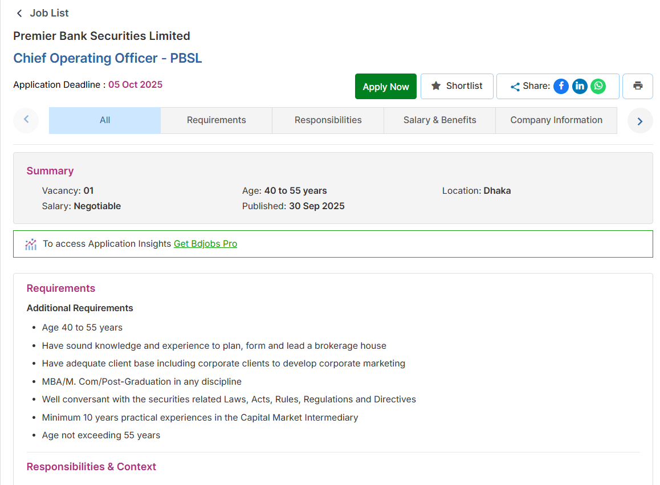Click the Chief Operating Officer - PBSL title
660x485 pixels.
[x=108, y=58]
